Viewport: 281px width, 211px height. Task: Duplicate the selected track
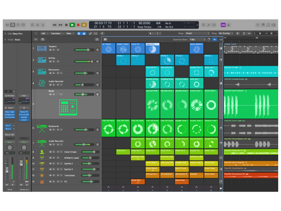click(x=43, y=39)
